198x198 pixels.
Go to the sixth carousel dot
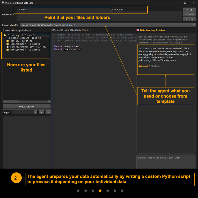[115, 191]
